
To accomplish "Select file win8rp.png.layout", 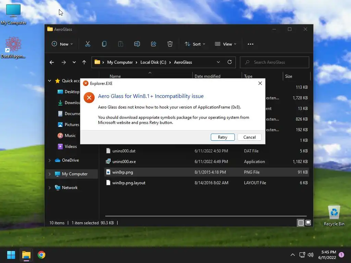I will click(x=207, y=183).
